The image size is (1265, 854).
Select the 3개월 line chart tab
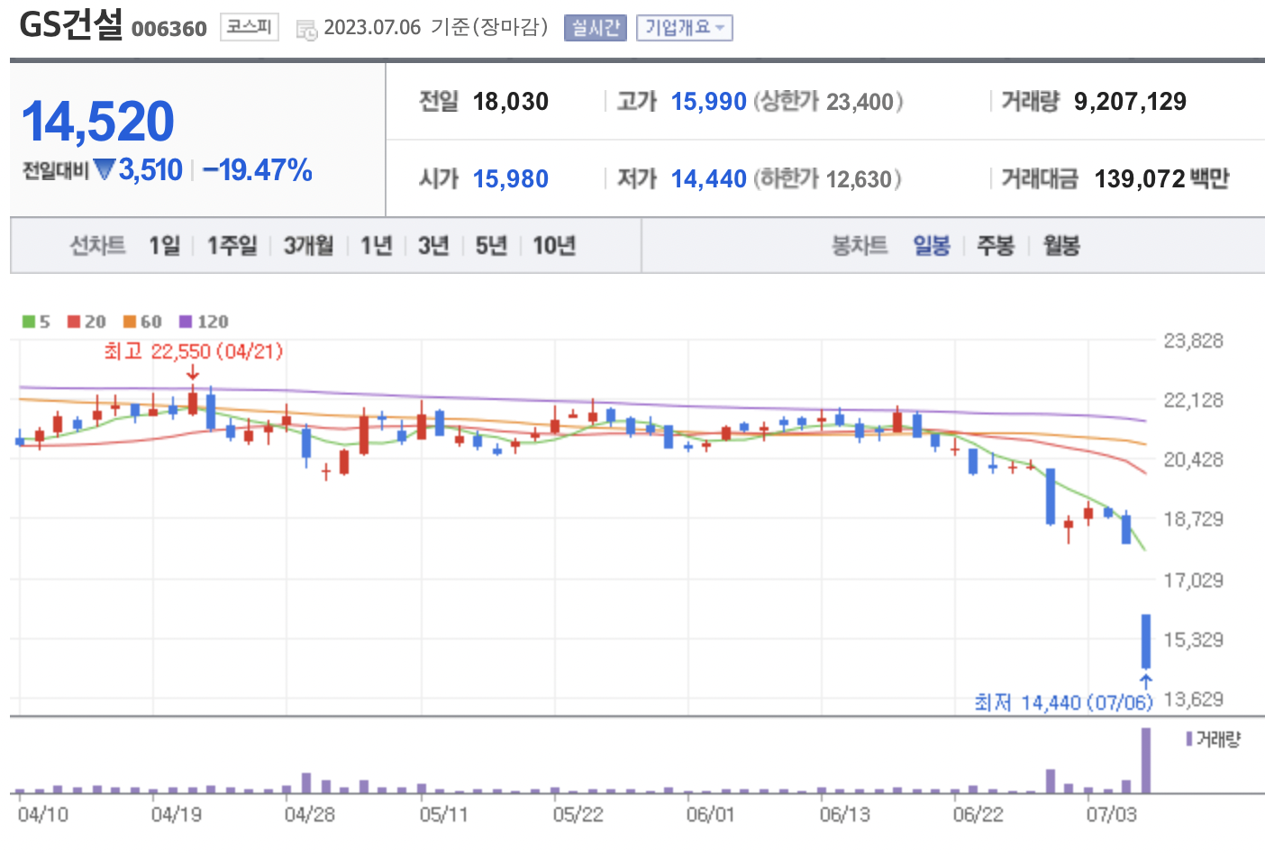tap(309, 245)
